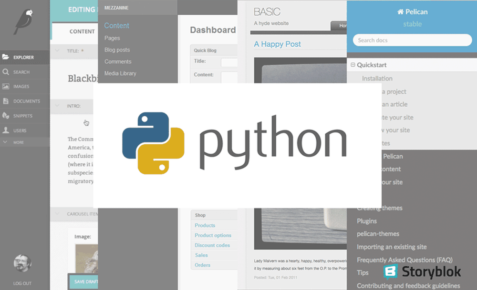Collapse the Quickstart section in Pelican docs
The image size is (477, 290).
(353, 65)
